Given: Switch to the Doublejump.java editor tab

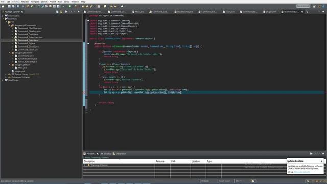Looking at the screenshot, I should pyautogui.click(x=184, y=12).
